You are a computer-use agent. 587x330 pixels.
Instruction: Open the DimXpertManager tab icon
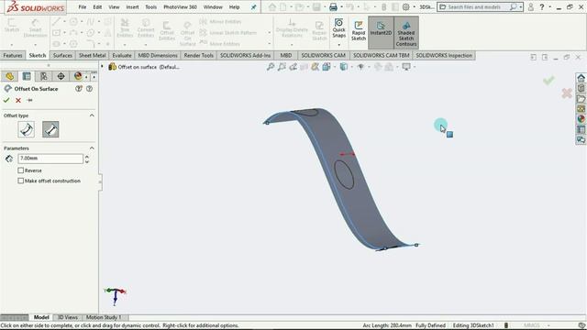coord(61,76)
